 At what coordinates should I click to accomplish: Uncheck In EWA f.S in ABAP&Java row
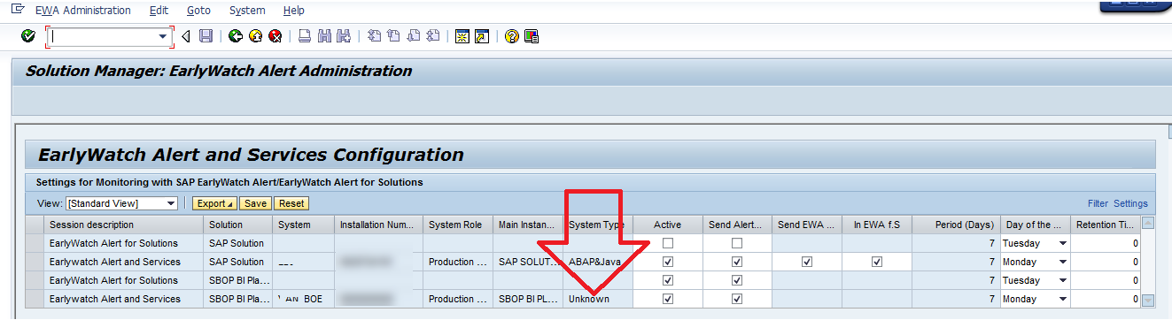[x=876, y=262]
